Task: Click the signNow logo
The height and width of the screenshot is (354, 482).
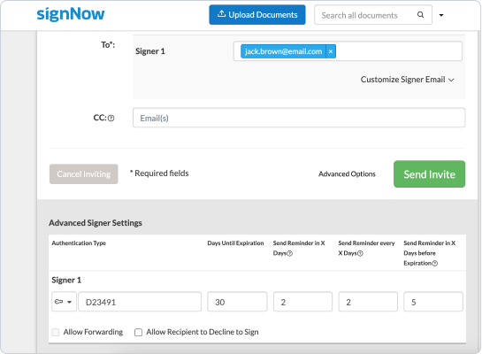Action: (x=71, y=14)
